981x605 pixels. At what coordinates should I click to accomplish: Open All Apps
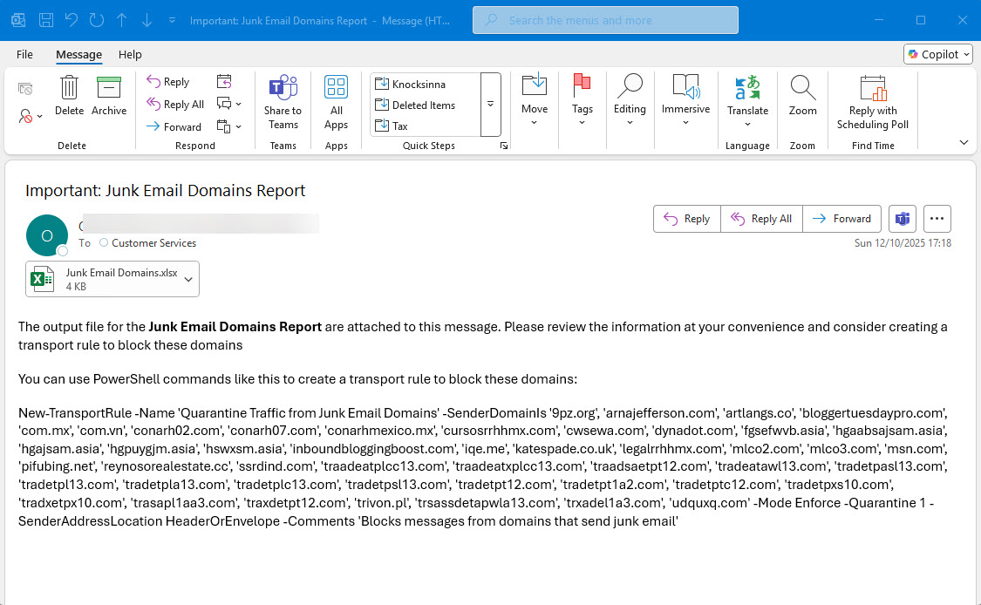[336, 103]
